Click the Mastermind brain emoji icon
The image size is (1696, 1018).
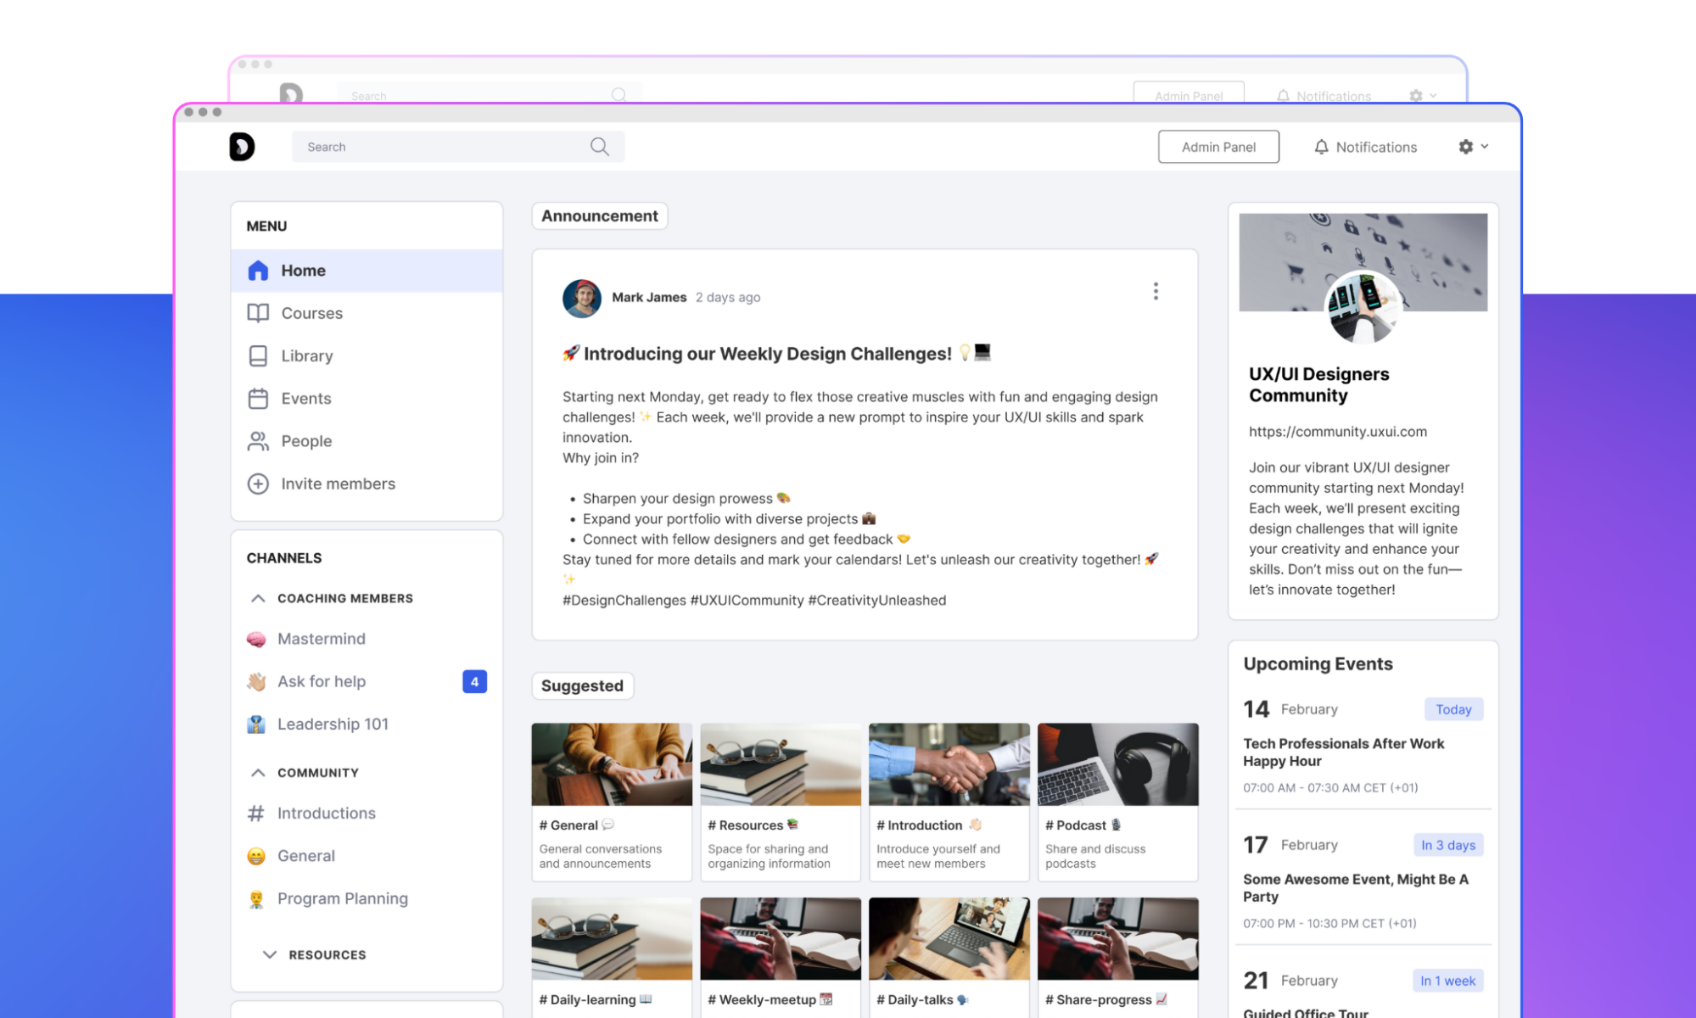coord(256,639)
